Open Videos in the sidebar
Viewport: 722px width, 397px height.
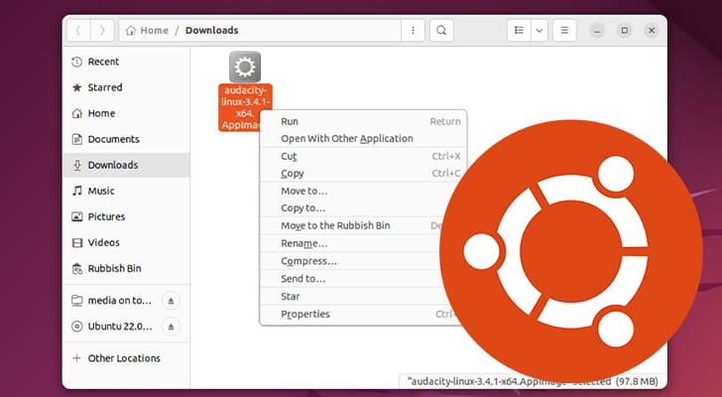pos(126,242)
